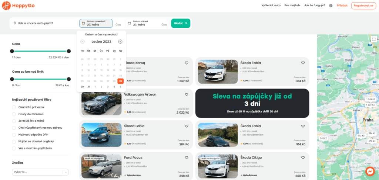Click Cena za km slider maximum handle

coord(68,79)
